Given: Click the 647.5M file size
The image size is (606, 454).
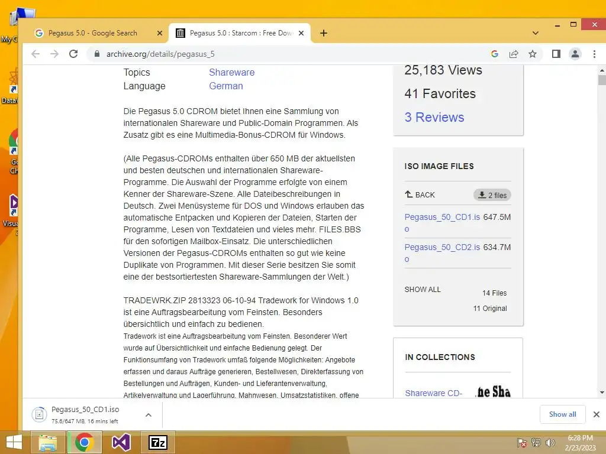Looking at the screenshot, I should pyautogui.click(x=497, y=217).
